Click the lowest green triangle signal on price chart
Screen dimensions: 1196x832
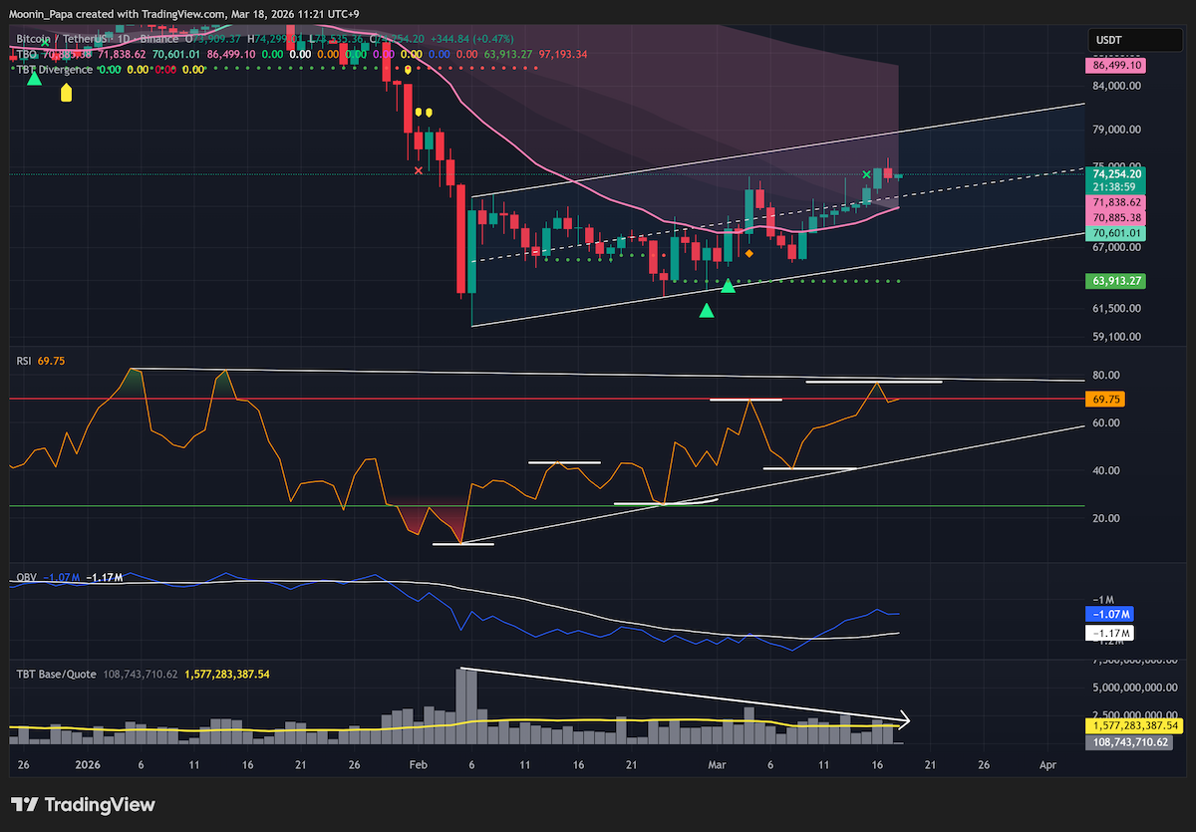707,311
